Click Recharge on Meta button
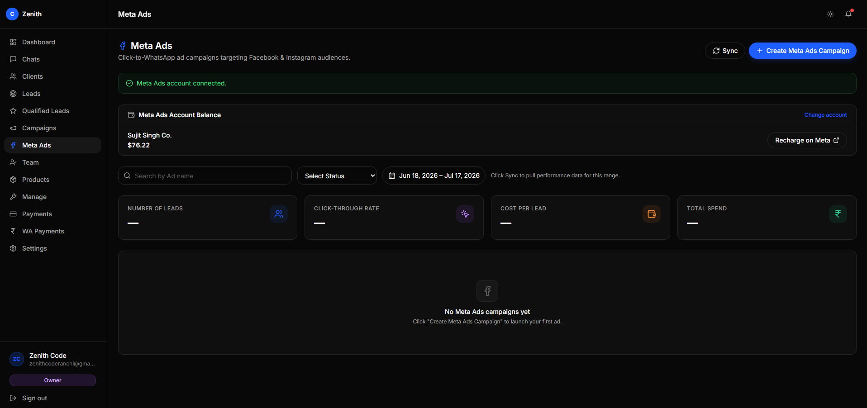This screenshot has width=867, height=408. [807, 140]
